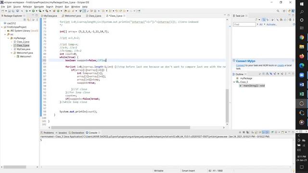Click the editor vertical scrollbar thumb

227,106
